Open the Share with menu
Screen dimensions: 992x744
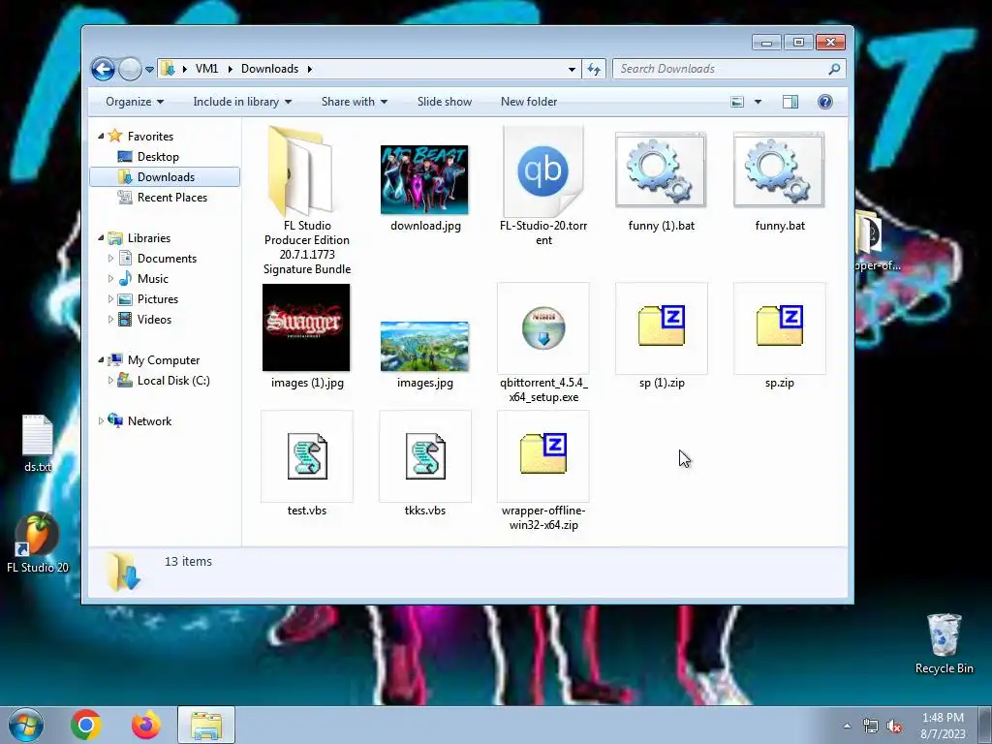coord(355,102)
